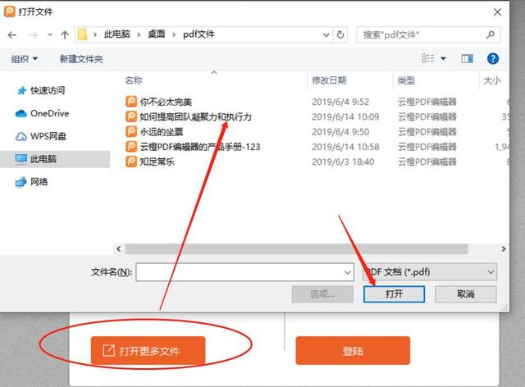The image size is (525, 387).
Task: Sort by the 大小 column header
Action: pos(492,80)
